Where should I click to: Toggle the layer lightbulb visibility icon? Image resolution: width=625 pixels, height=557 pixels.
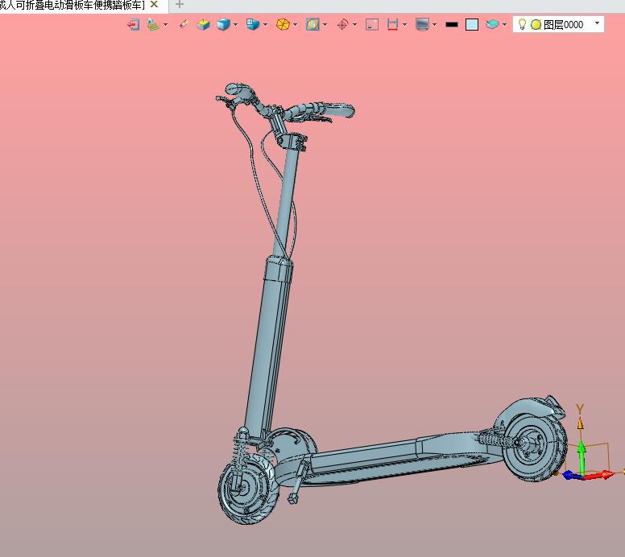pyautogui.click(x=522, y=24)
